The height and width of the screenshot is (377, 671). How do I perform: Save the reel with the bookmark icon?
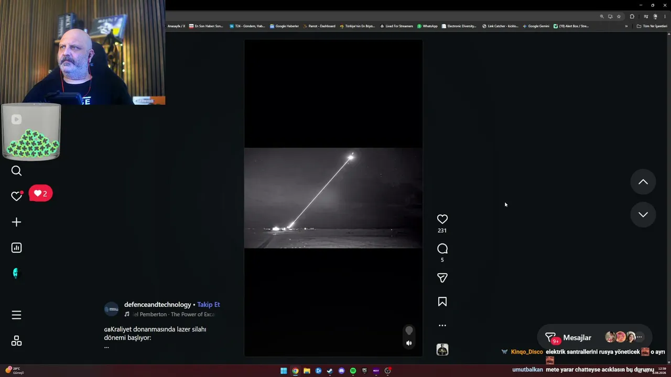pos(442,302)
